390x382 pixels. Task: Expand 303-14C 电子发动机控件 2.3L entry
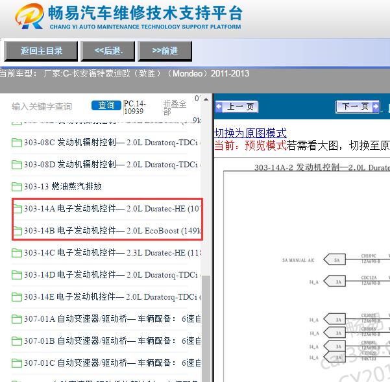(x=112, y=253)
